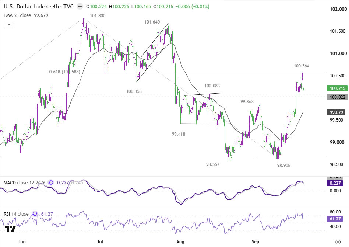Click the 99.679 EMA price label

(x=338, y=112)
